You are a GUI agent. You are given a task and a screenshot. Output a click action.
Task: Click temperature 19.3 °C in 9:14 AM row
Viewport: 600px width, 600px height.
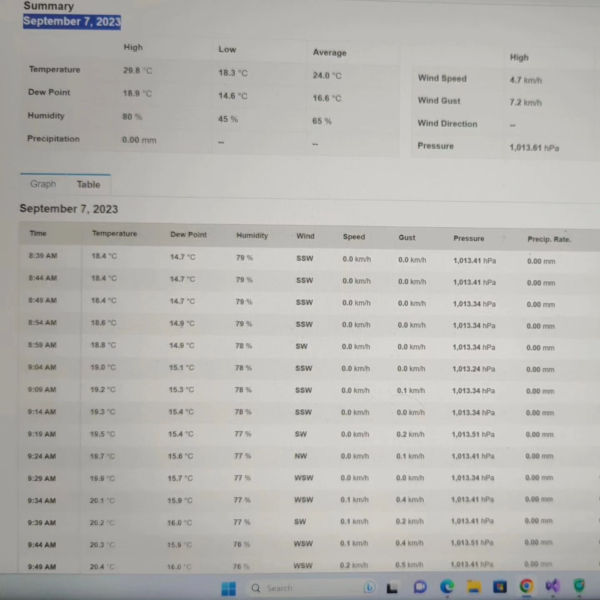coord(102,412)
